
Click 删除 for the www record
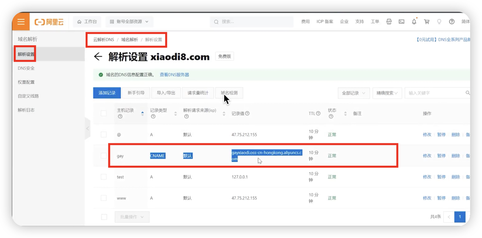[456, 198]
